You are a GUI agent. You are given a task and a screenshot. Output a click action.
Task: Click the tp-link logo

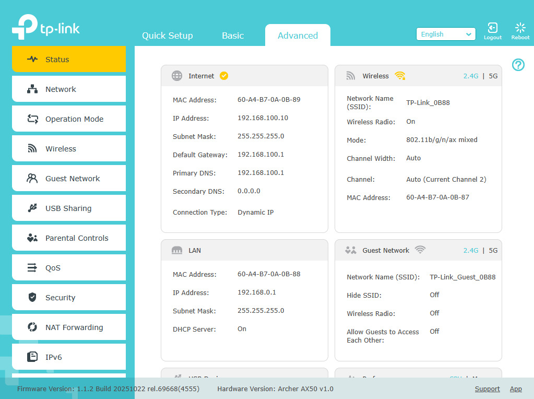(46, 27)
